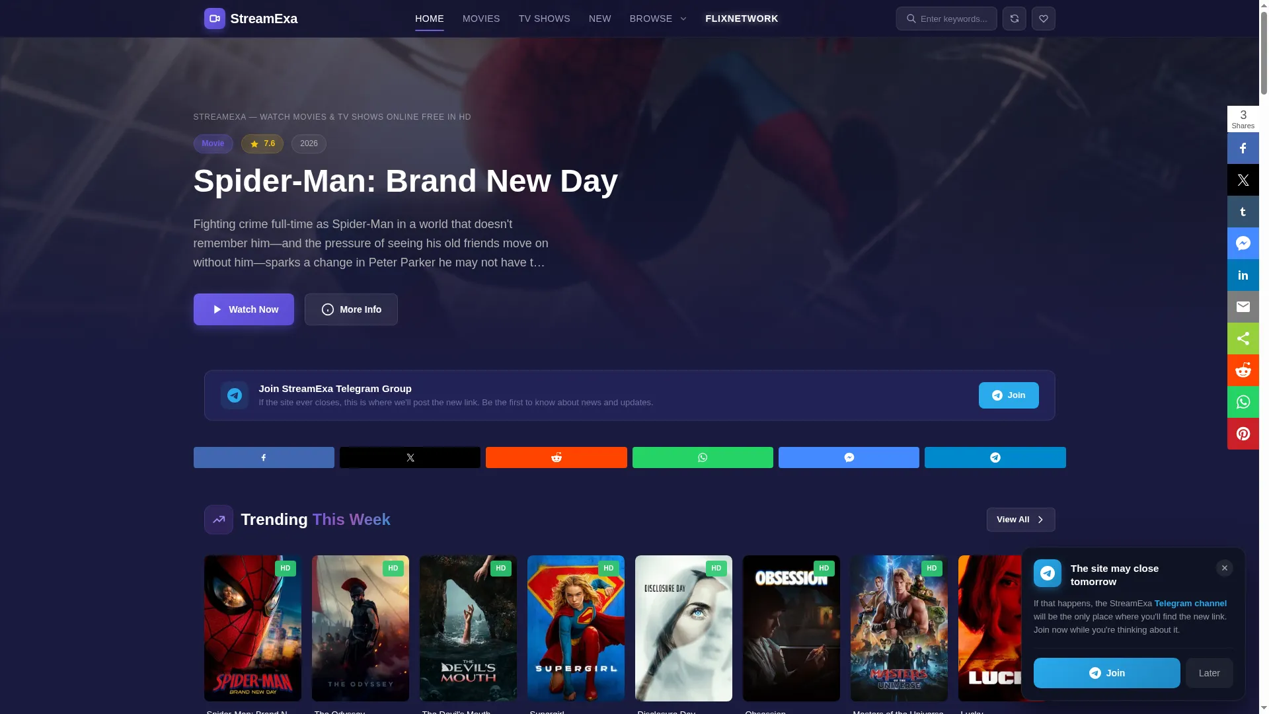Open the HOME tab
The image size is (1269, 714).
[x=430, y=19]
